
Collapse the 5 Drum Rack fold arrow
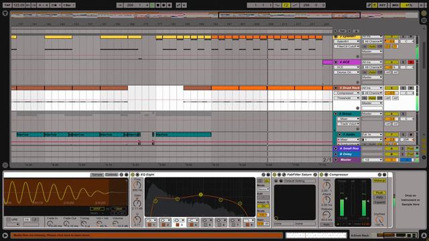coord(336,88)
